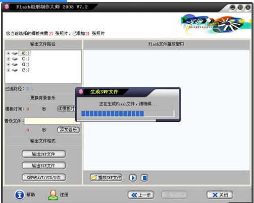Select the (C:) drive label
The width and height of the screenshot is (254, 203).
point(25,53)
